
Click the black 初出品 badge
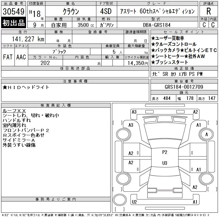pyautogui.click(x=13, y=23)
